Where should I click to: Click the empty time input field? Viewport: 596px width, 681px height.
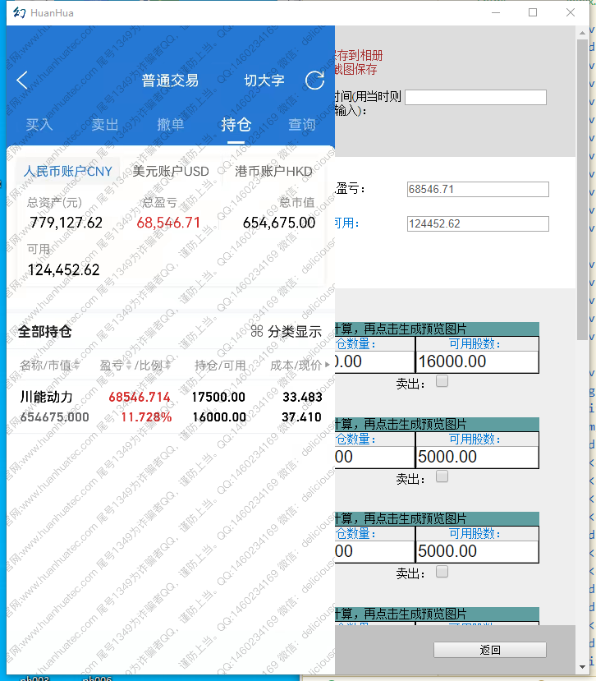click(475, 97)
